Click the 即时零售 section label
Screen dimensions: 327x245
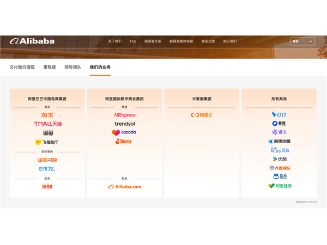coord(47,152)
